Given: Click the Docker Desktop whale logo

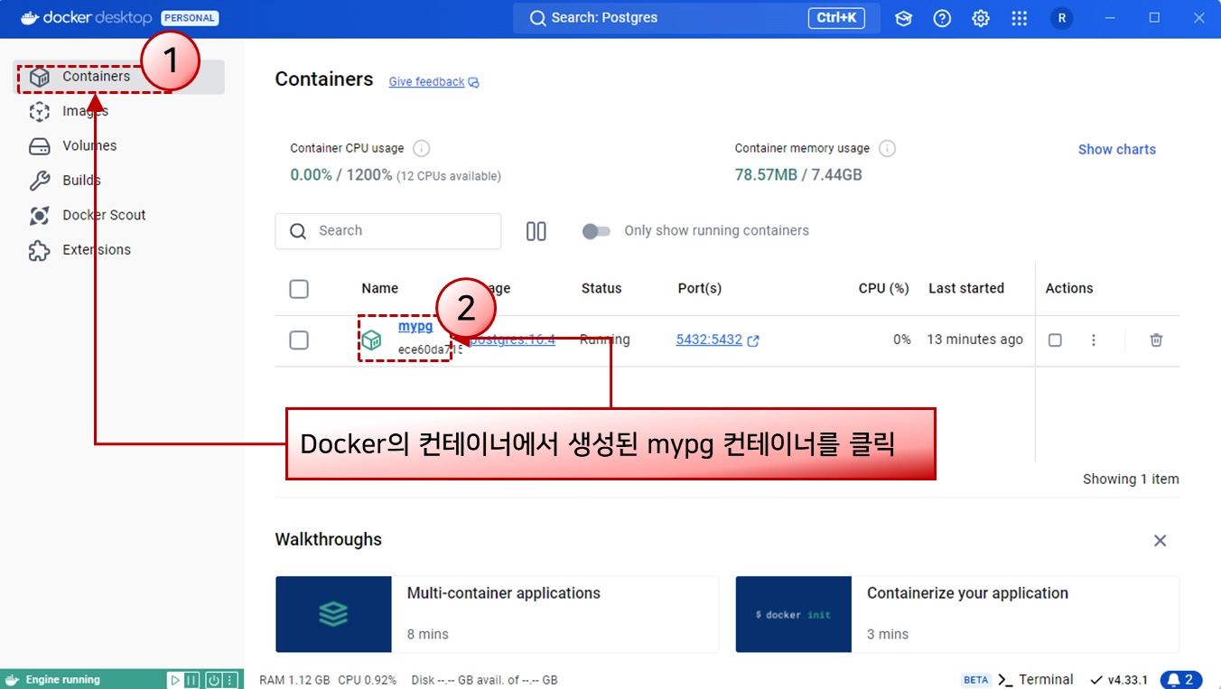Looking at the screenshot, I should (31, 18).
